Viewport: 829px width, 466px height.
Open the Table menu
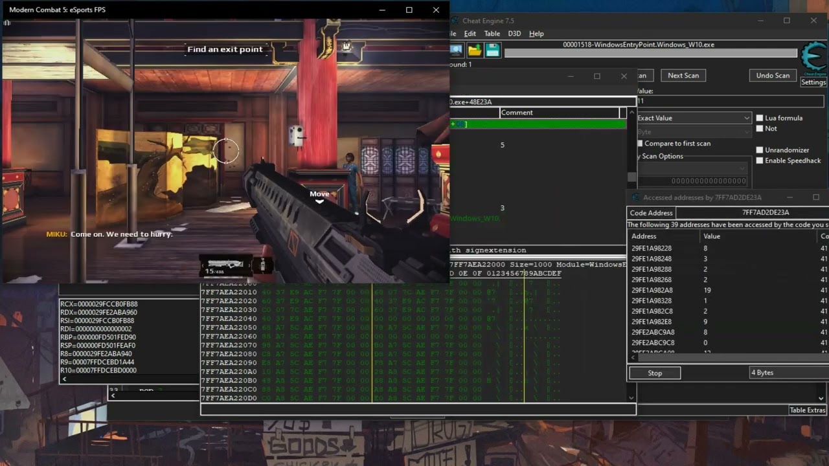[492, 34]
